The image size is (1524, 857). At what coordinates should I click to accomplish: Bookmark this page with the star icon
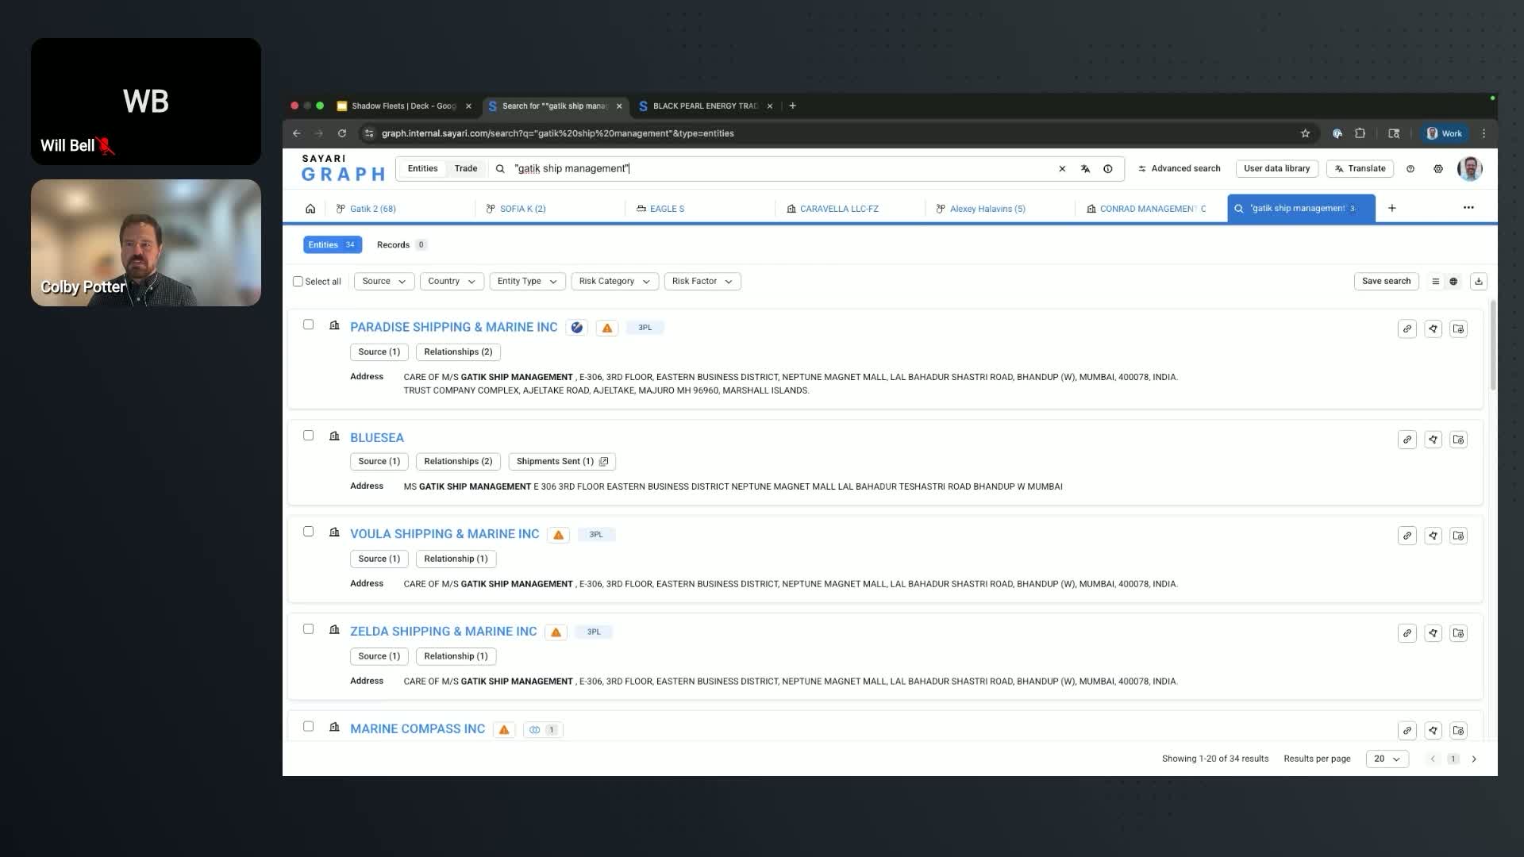(x=1305, y=133)
